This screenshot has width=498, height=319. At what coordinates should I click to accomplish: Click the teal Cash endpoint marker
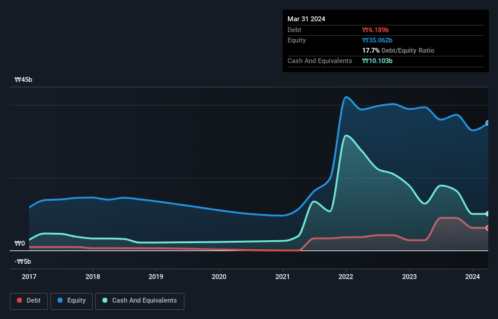click(488, 213)
